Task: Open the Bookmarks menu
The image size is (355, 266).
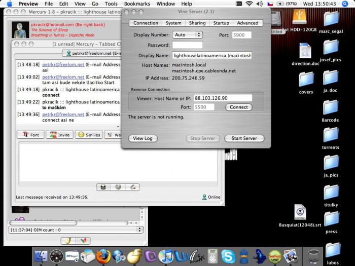Action: click(x=137, y=4)
